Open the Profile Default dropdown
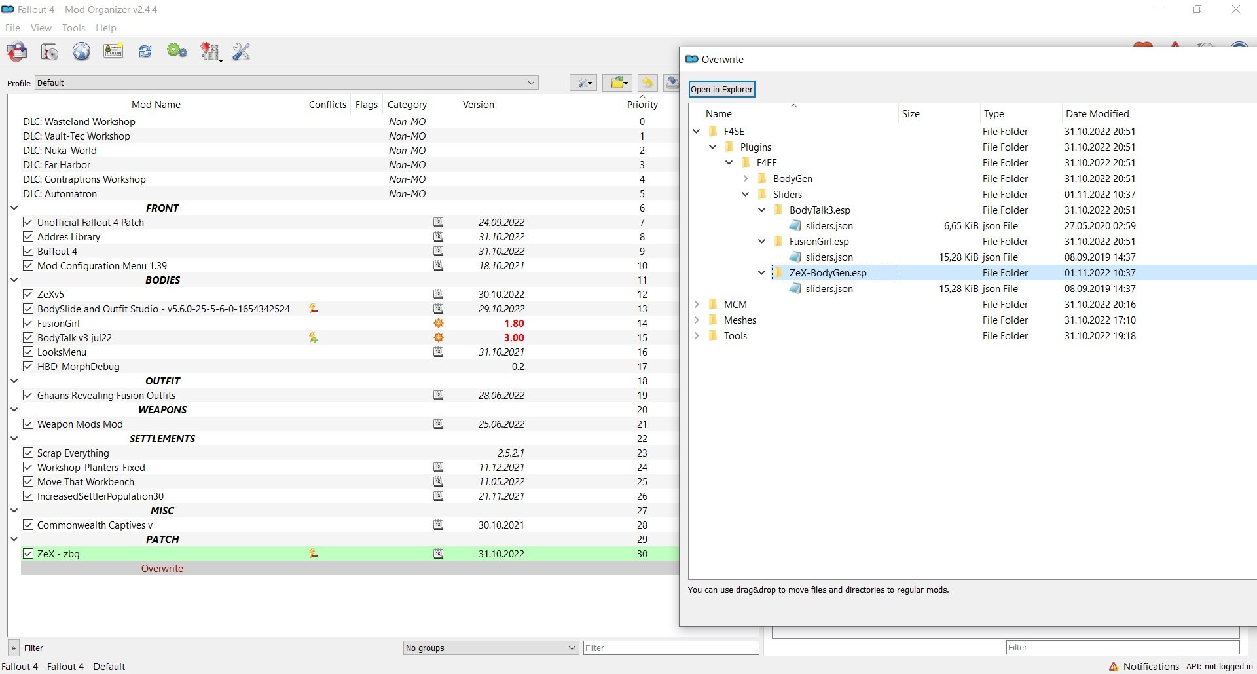1257x674 pixels. tap(287, 83)
